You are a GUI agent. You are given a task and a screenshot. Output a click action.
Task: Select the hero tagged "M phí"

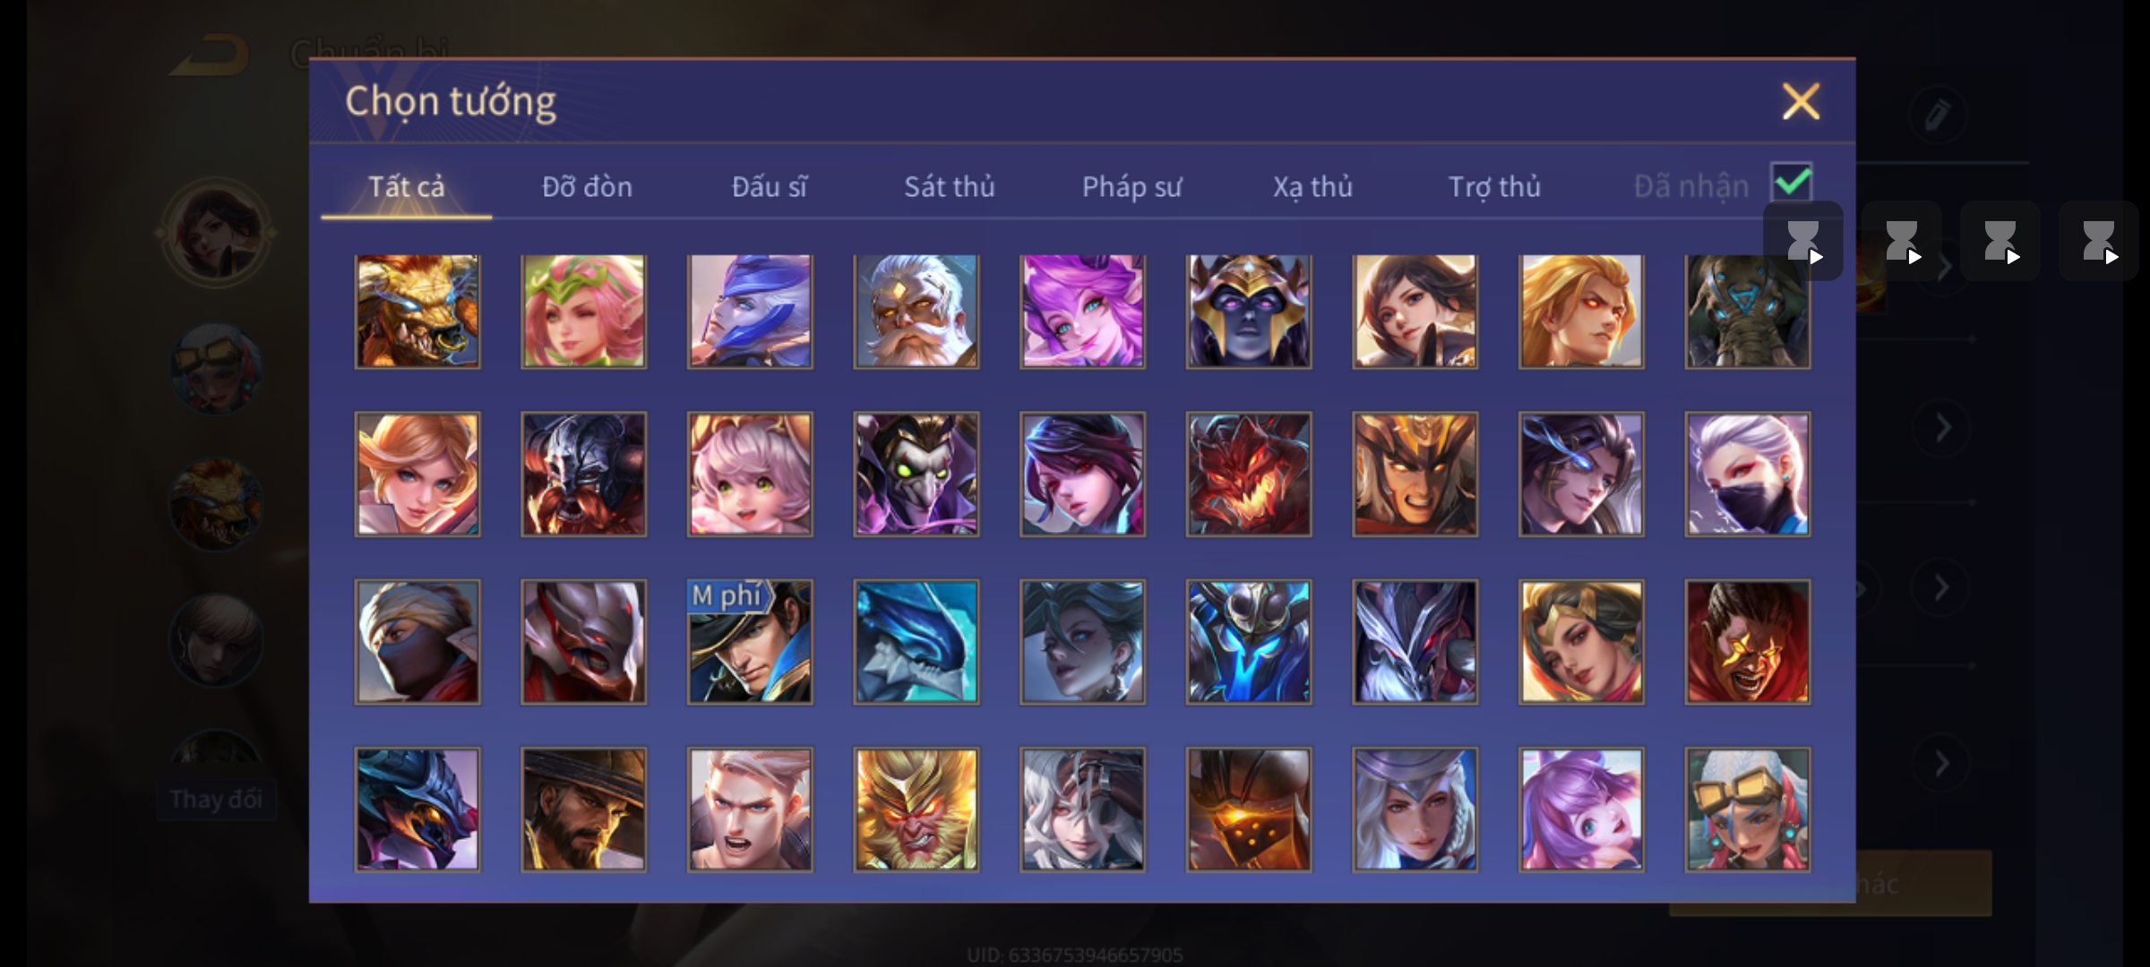750,642
